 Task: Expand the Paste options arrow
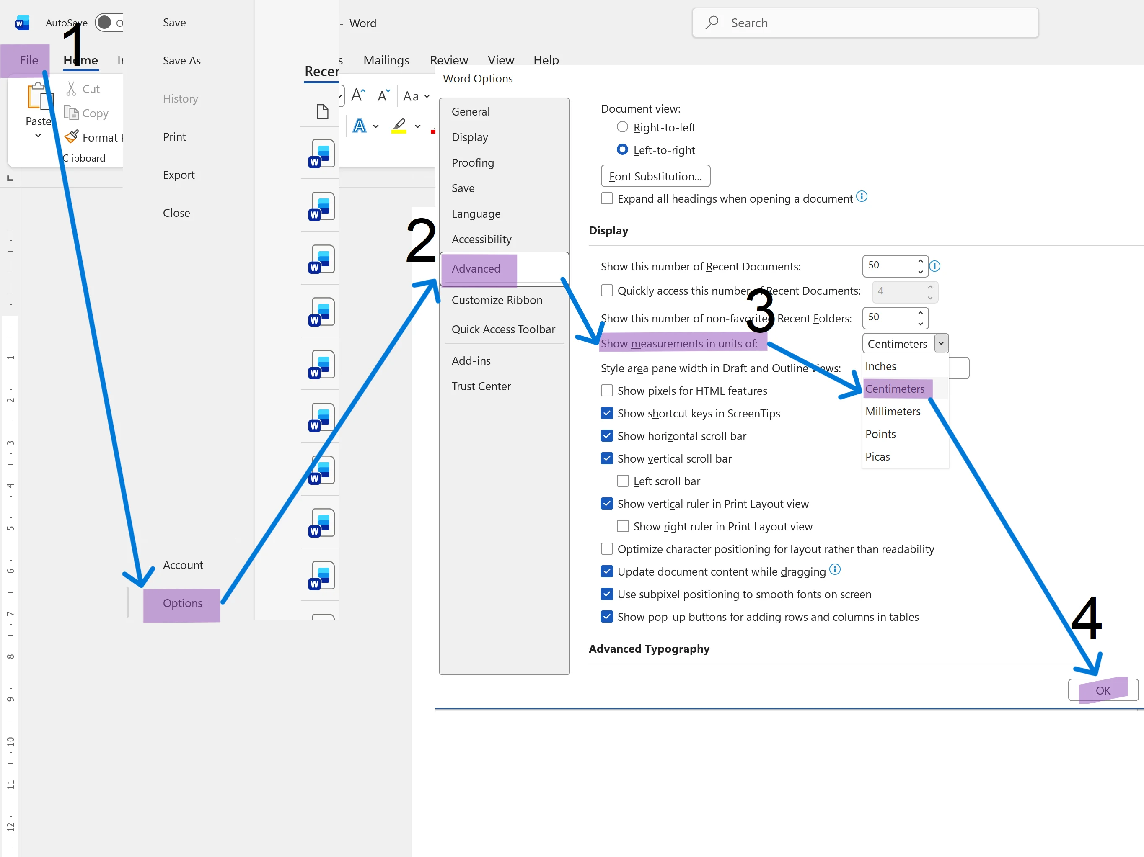point(38,136)
